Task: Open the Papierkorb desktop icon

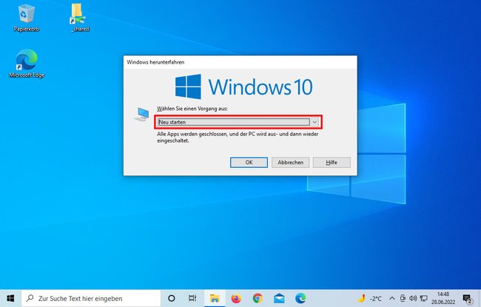Action: click(27, 18)
